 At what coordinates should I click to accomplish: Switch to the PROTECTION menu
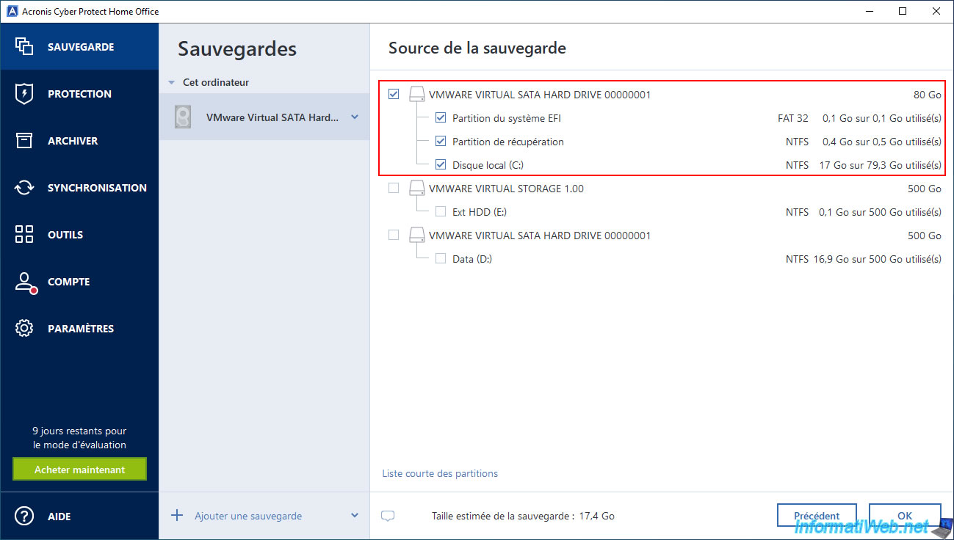click(79, 94)
